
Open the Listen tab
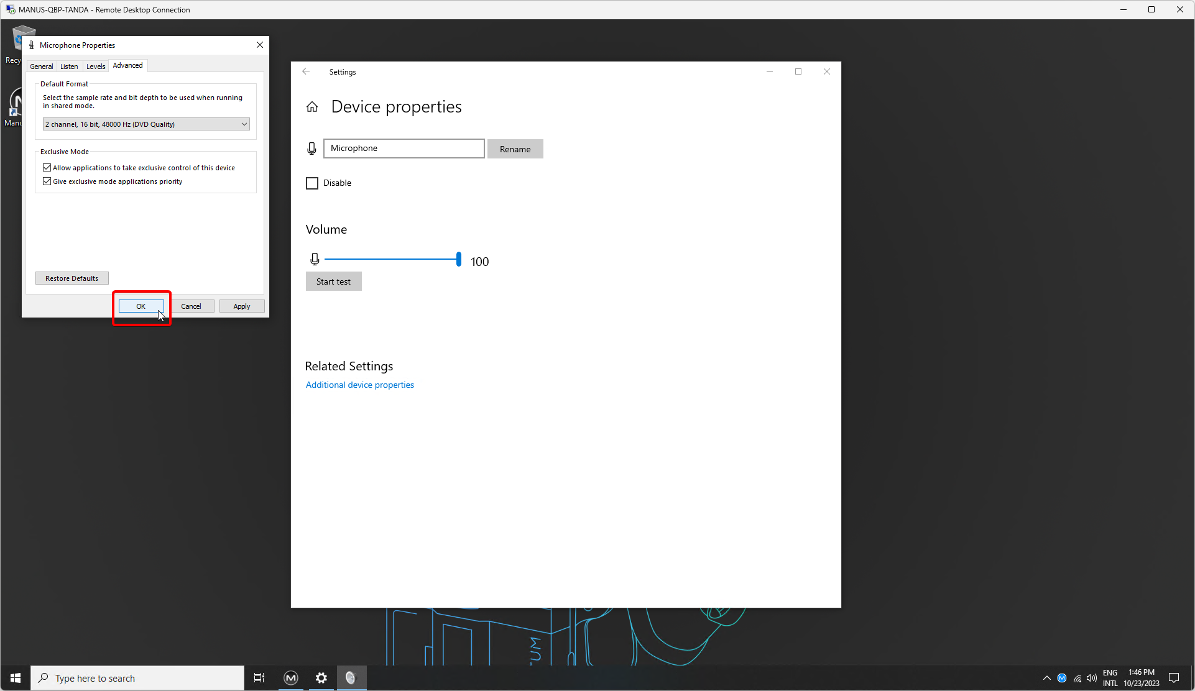69,66
